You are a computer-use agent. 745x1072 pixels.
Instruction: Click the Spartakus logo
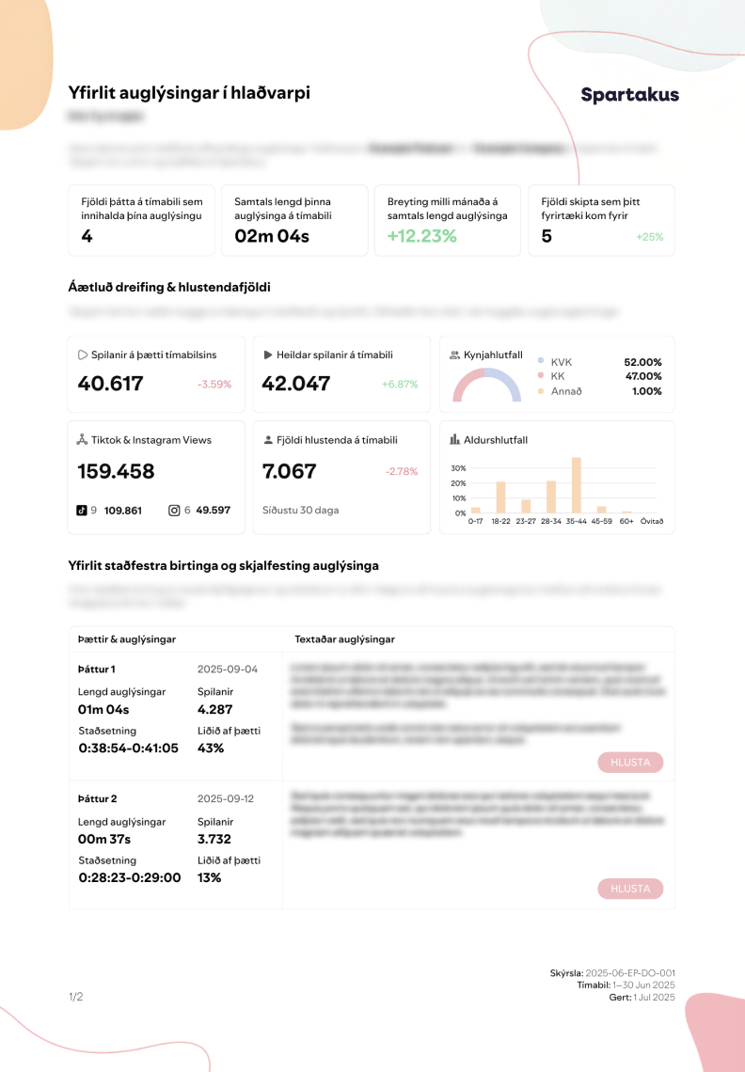click(x=629, y=95)
